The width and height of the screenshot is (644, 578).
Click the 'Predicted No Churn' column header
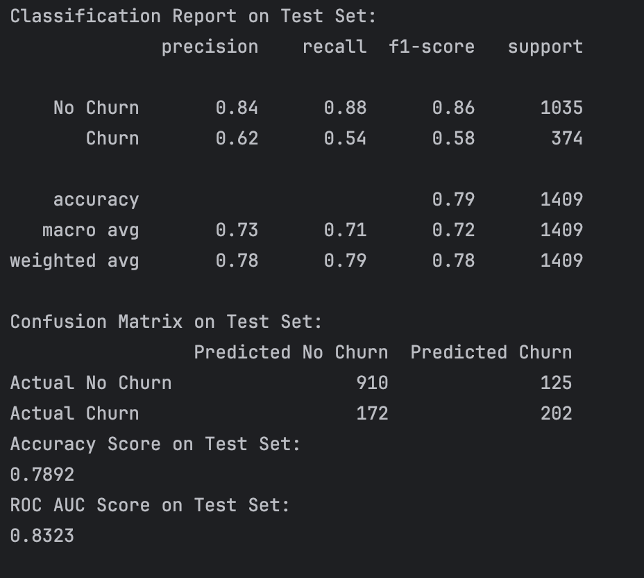coord(291,352)
